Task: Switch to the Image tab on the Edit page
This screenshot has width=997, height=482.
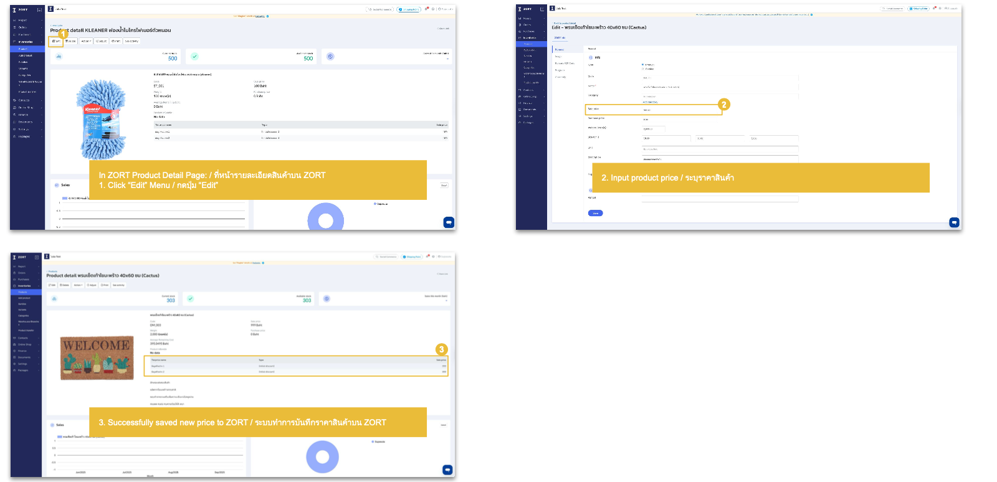Action: pyautogui.click(x=558, y=57)
